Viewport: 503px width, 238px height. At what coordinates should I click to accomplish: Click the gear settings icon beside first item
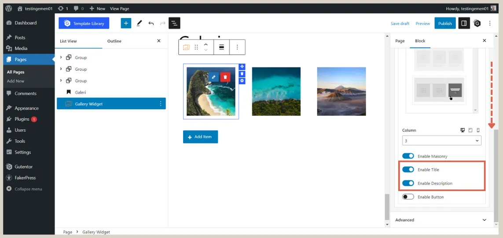coord(242,81)
